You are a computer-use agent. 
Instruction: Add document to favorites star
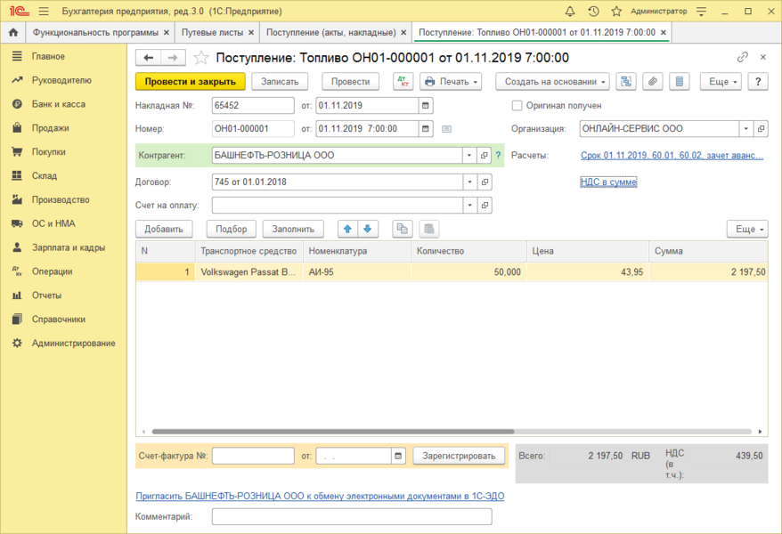point(201,57)
